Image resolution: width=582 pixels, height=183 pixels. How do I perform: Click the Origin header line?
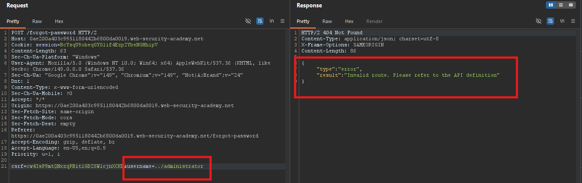pos(122,105)
